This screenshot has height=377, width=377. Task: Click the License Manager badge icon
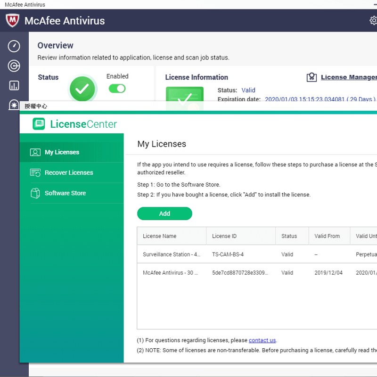click(311, 77)
